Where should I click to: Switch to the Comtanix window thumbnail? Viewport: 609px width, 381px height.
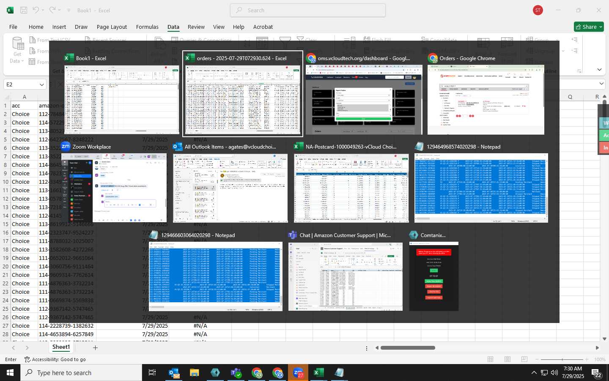click(x=434, y=271)
